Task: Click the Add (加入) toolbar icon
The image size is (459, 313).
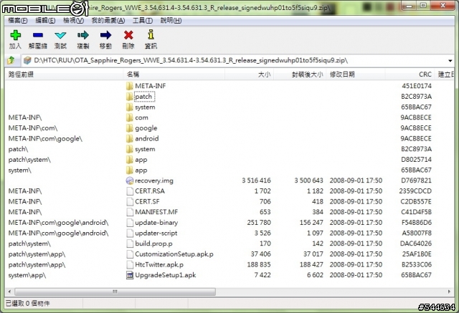Action: pyautogui.click(x=15, y=35)
